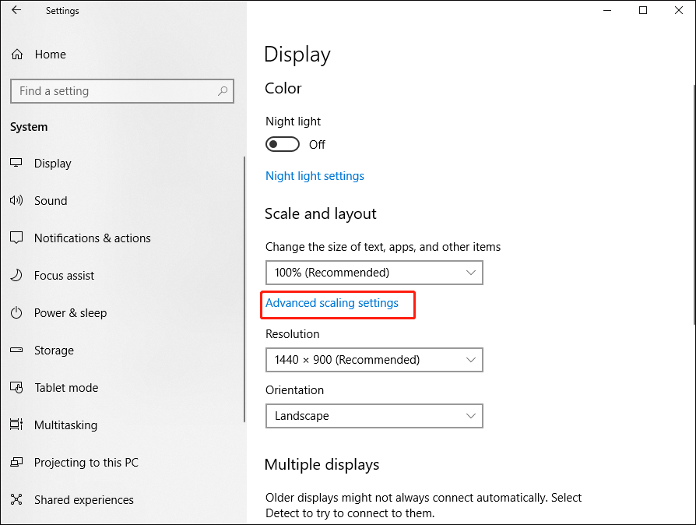The height and width of the screenshot is (525, 696).
Task: Click the Tablet mode icon
Action: [x=16, y=388]
